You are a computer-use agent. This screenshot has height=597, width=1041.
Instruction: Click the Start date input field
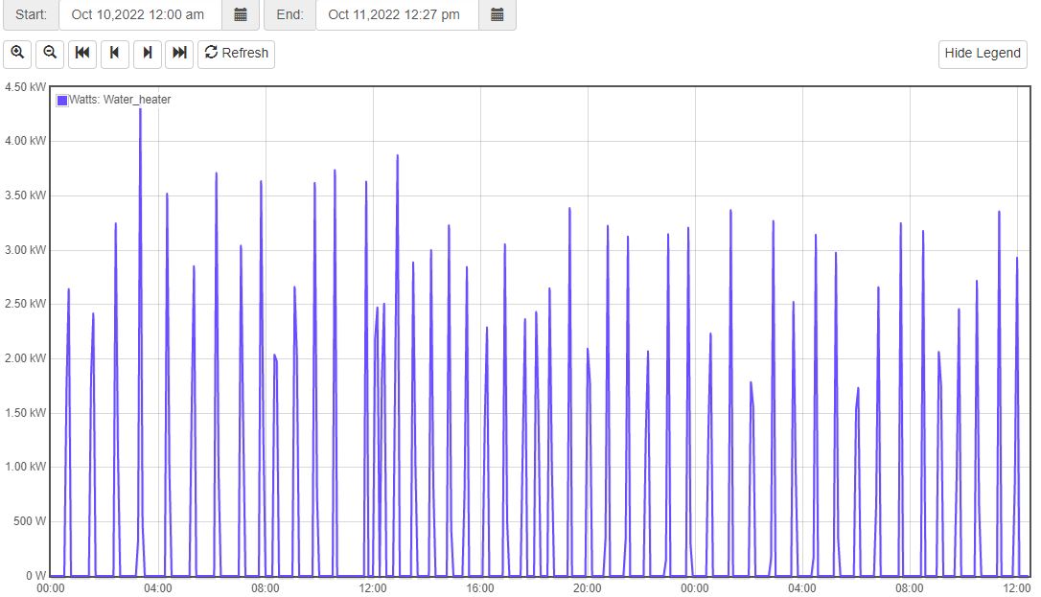pyautogui.click(x=140, y=14)
